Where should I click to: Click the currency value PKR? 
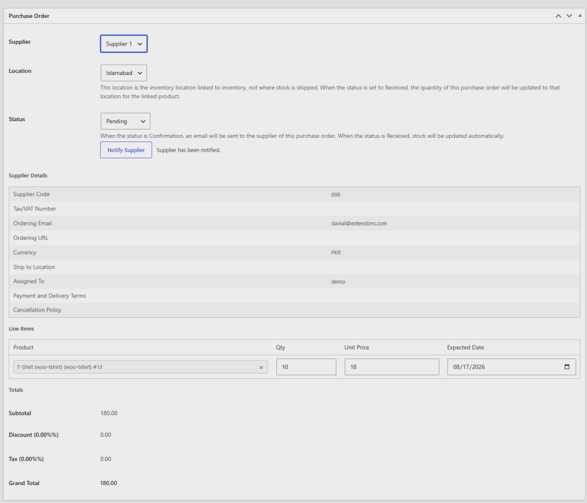click(336, 252)
